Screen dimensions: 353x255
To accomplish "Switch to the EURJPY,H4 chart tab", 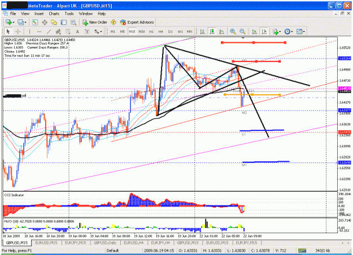I will [x=160, y=243].
